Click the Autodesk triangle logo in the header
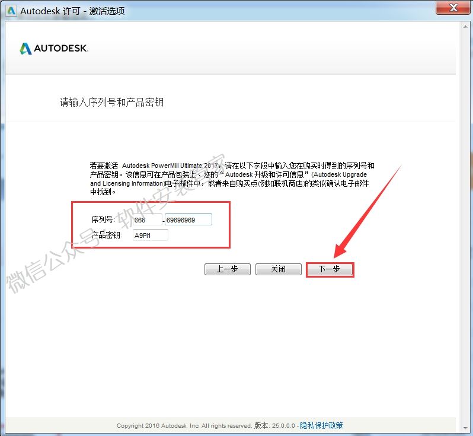This screenshot has width=473, height=436. (25, 49)
